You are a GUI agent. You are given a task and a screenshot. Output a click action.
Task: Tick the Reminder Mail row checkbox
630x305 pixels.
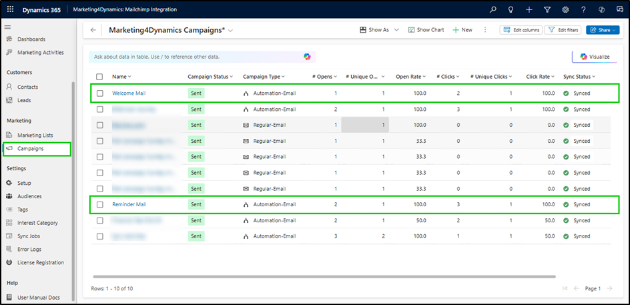pyautogui.click(x=99, y=204)
